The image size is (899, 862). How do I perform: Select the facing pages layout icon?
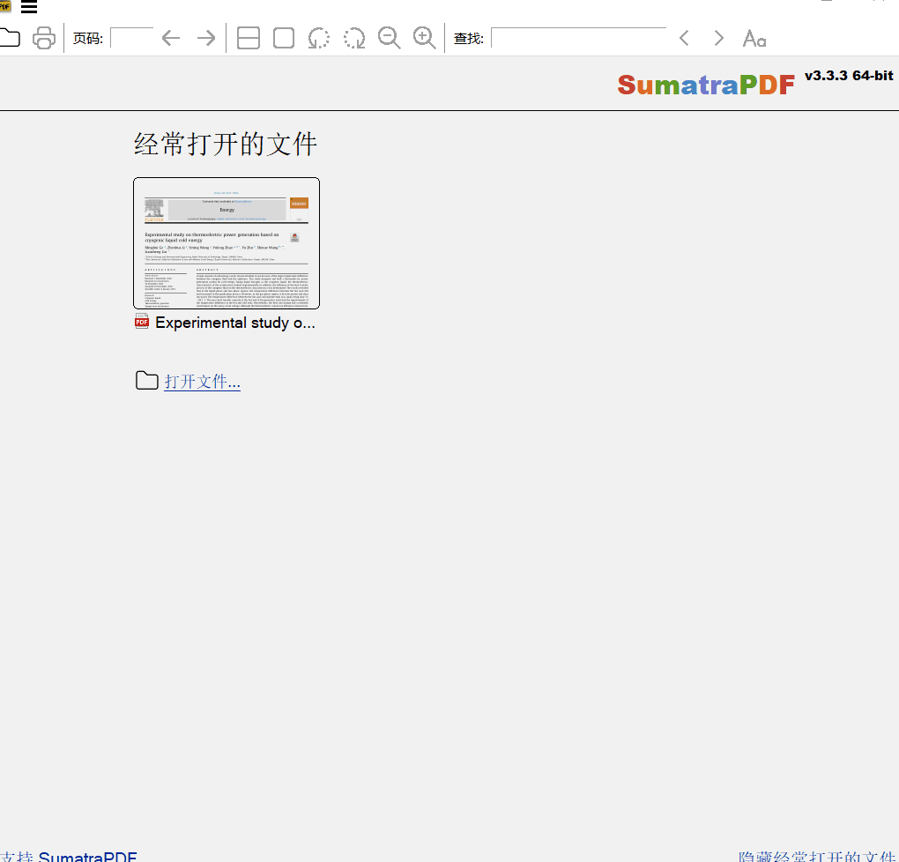coord(248,37)
